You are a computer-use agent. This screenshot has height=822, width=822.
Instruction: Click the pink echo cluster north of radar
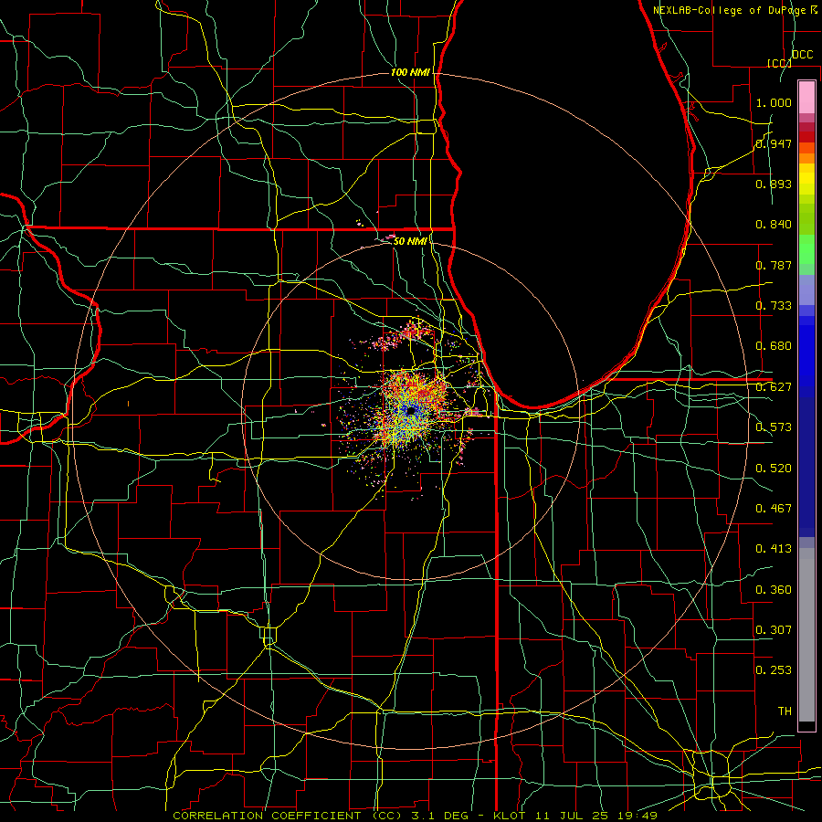[x=403, y=335]
